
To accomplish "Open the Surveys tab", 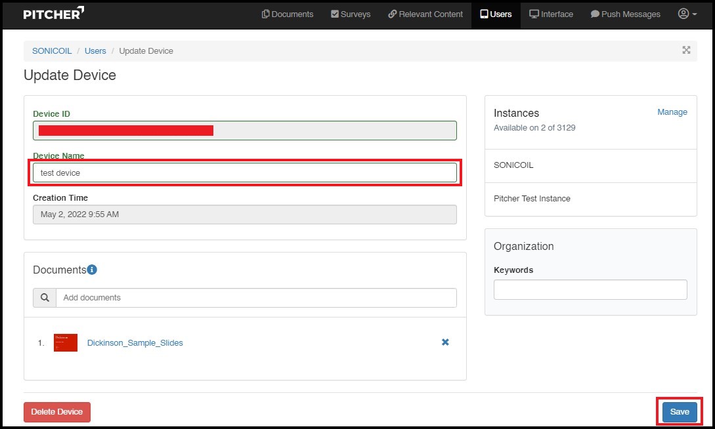I will click(351, 14).
